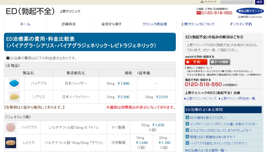Image resolution: width=266 pixels, height=152 pixels.
Task: Click the orange Levitra generic pill image
Action: point(11,142)
